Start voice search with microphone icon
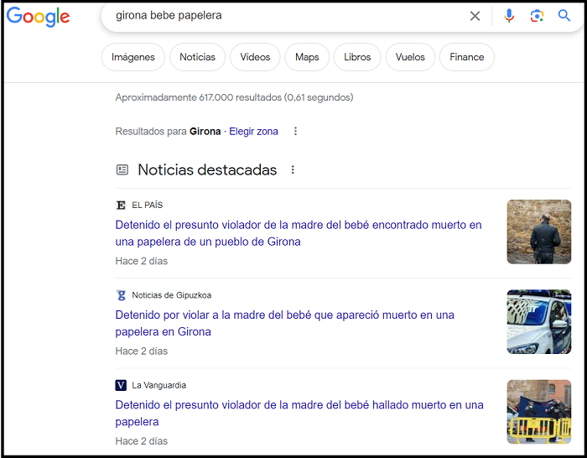The width and height of the screenshot is (587, 458). point(509,16)
